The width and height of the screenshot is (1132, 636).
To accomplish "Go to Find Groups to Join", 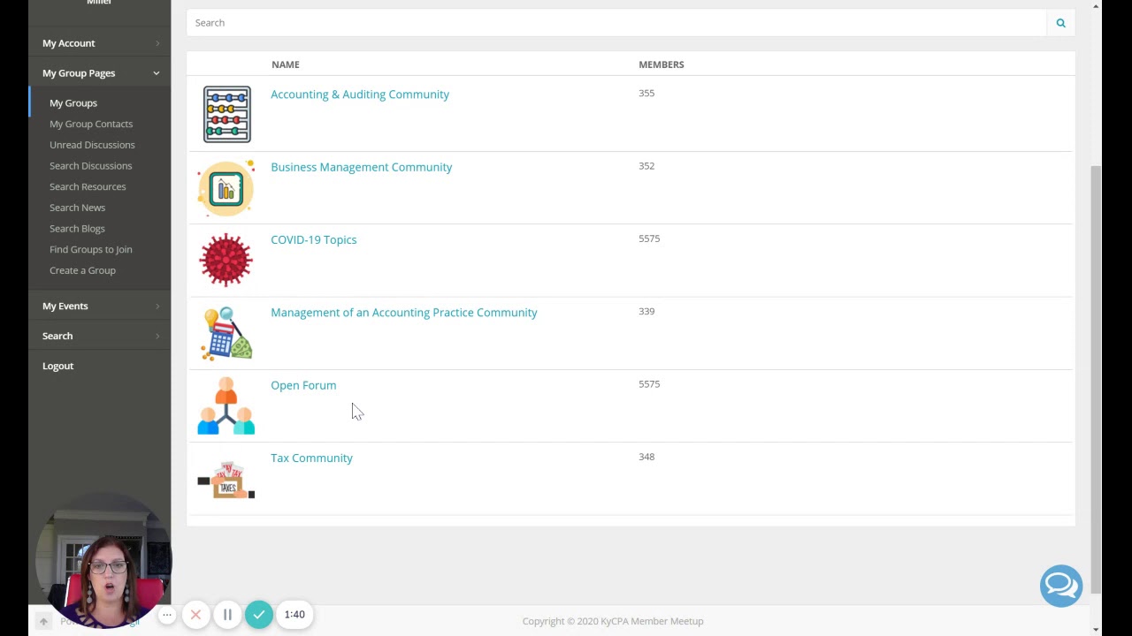I will point(91,249).
